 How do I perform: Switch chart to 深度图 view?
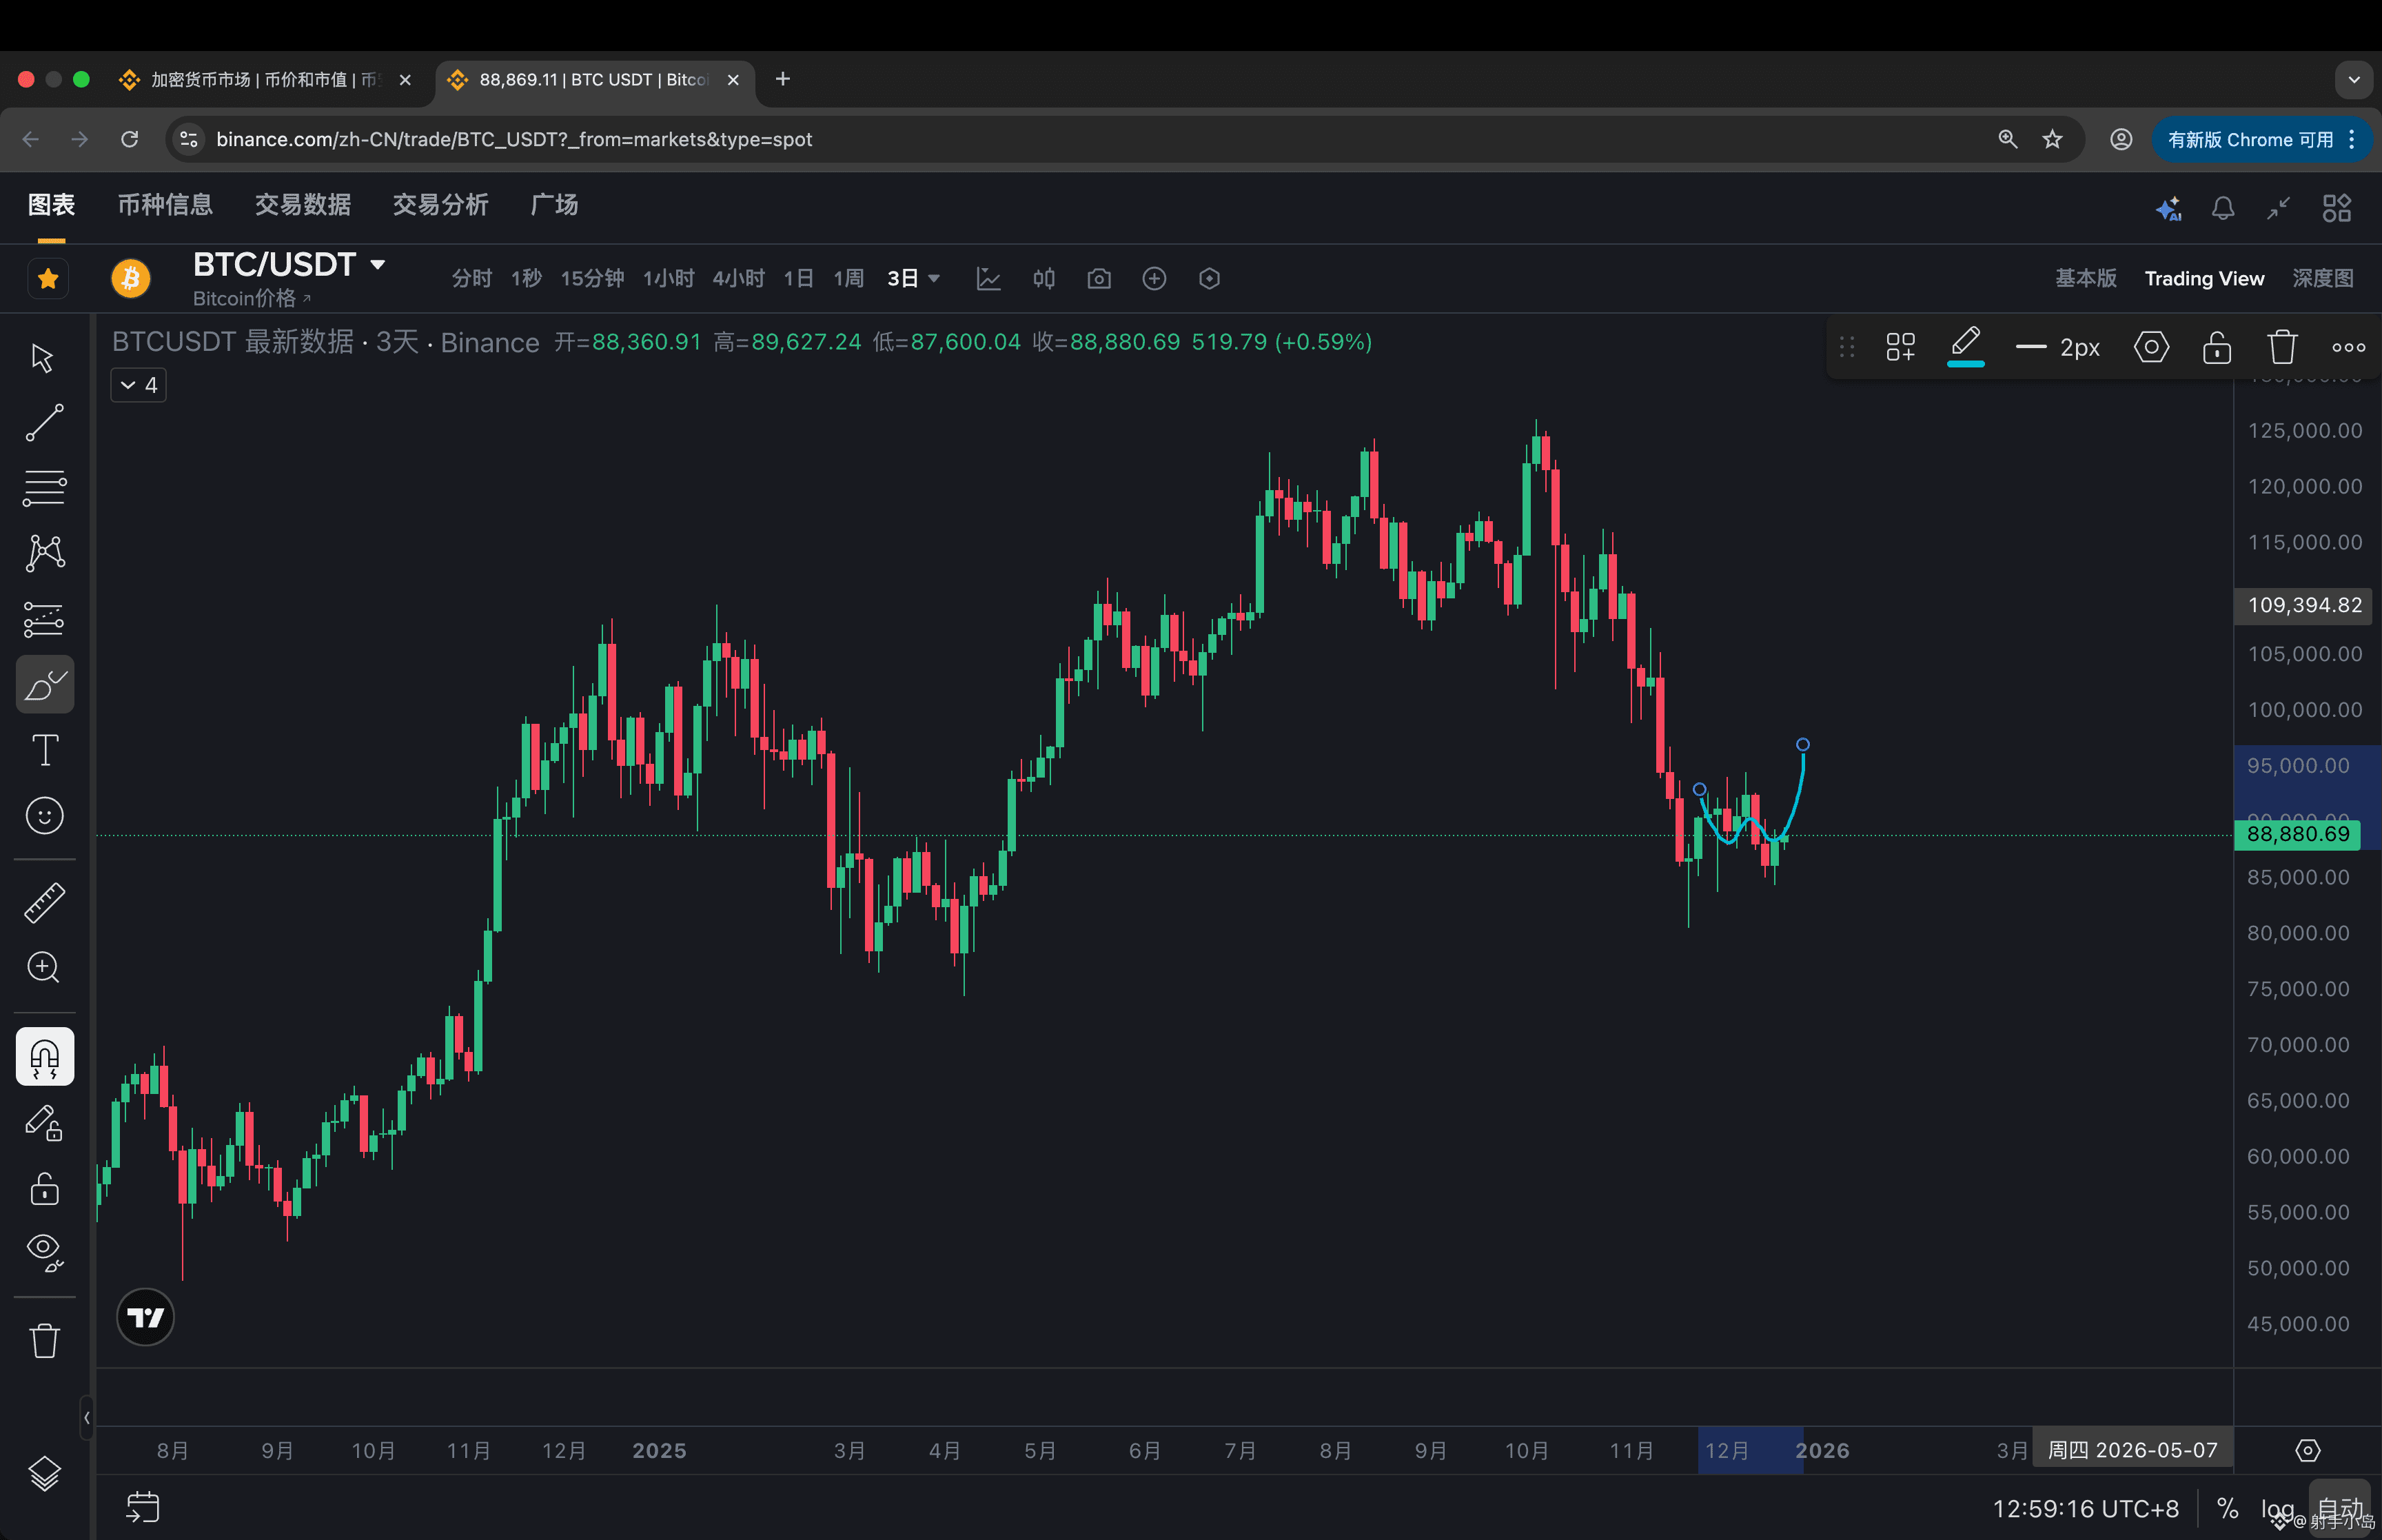(x=2322, y=279)
